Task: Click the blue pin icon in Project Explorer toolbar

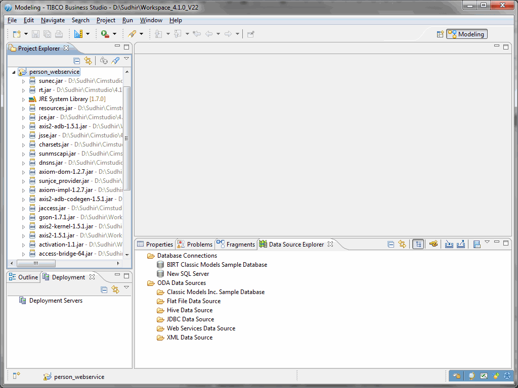Action: click(115, 61)
